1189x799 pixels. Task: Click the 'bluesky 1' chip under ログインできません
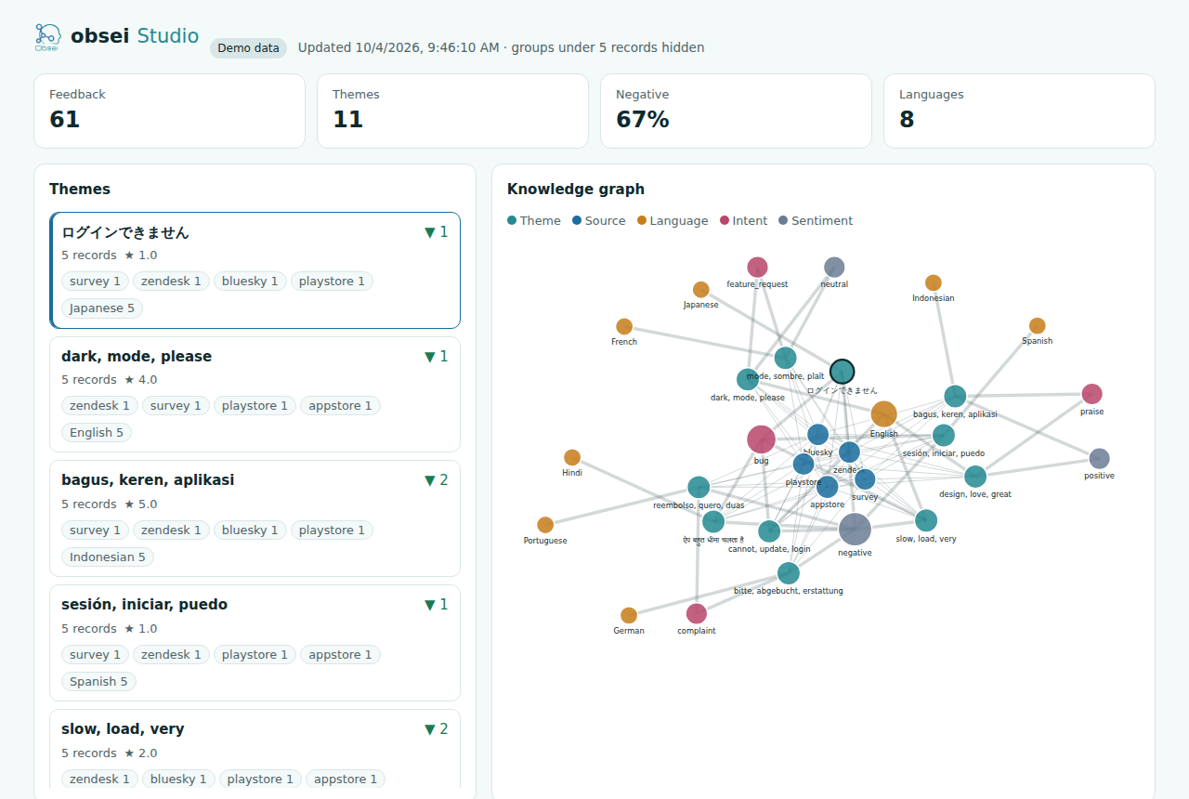250,282
